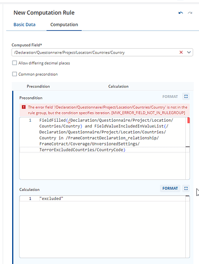Click the FORMAT button for Calculation
This screenshot has width=199, height=264.
(x=170, y=188)
